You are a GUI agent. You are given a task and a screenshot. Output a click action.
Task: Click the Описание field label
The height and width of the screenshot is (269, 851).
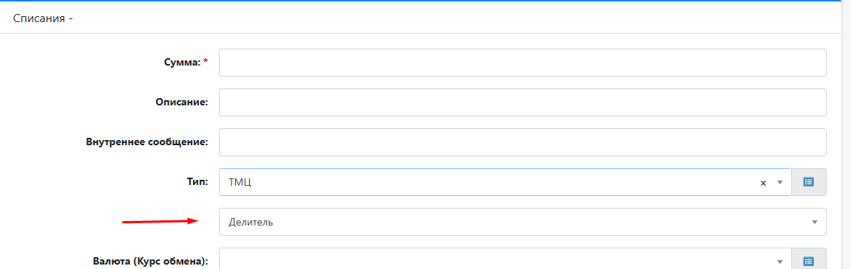(x=183, y=102)
